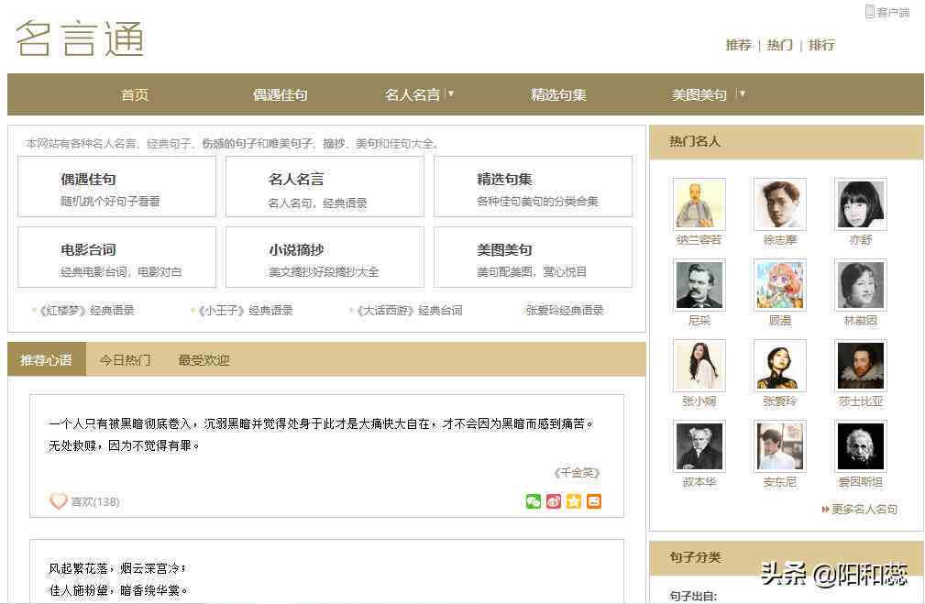
Task: Click the poem line 风起繁花落，烟云深宫冷
Action: tap(117, 568)
